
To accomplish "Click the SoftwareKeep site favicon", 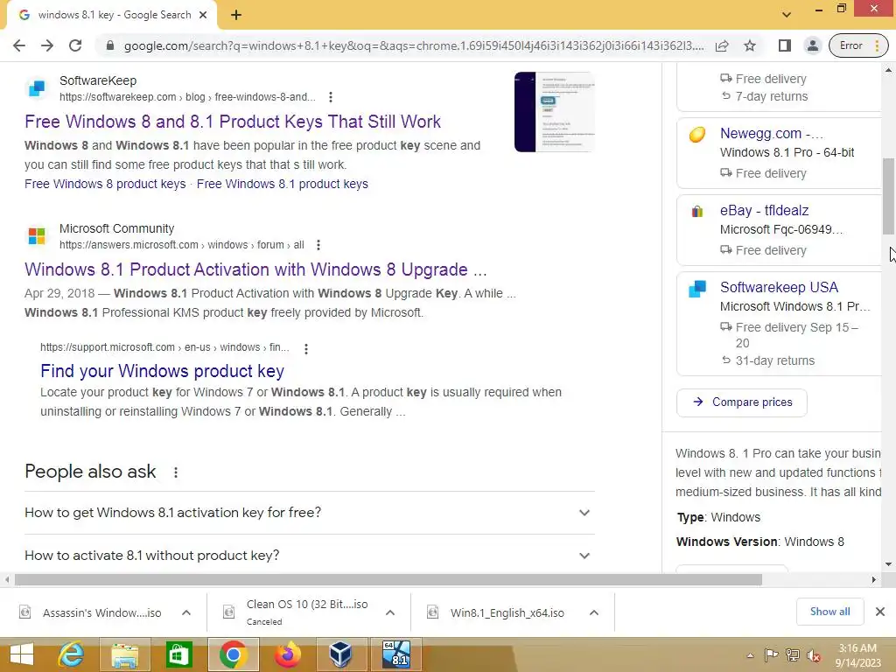I will 37,88.
